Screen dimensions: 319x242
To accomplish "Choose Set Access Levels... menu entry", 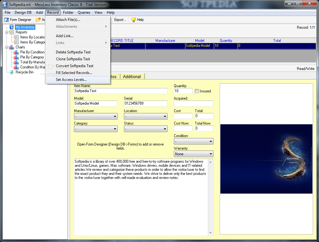I will 78,80.
